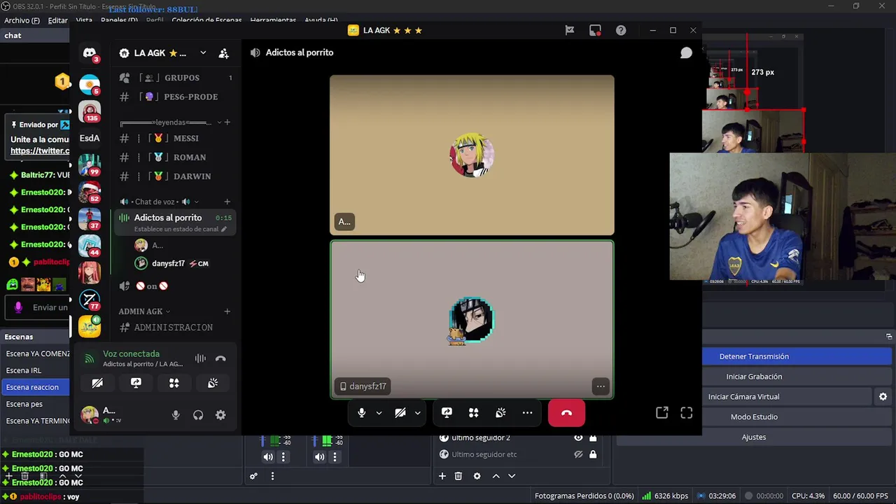The image size is (896, 504).
Task: Open Discord help question mark icon
Action: click(621, 30)
